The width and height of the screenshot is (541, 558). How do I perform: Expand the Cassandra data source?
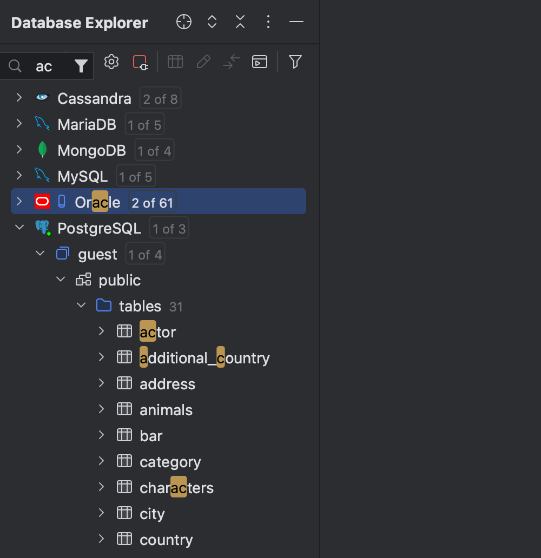[x=19, y=98]
